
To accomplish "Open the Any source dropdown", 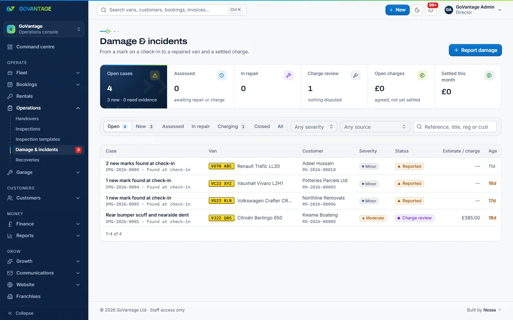I will [375, 127].
